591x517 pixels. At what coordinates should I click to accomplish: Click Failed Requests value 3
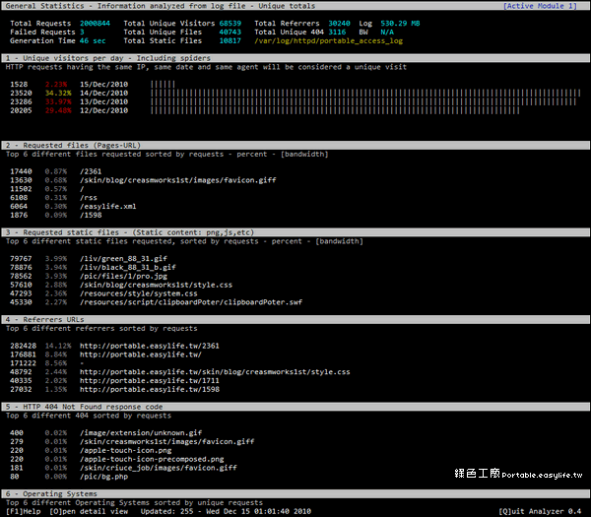[x=82, y=32]
